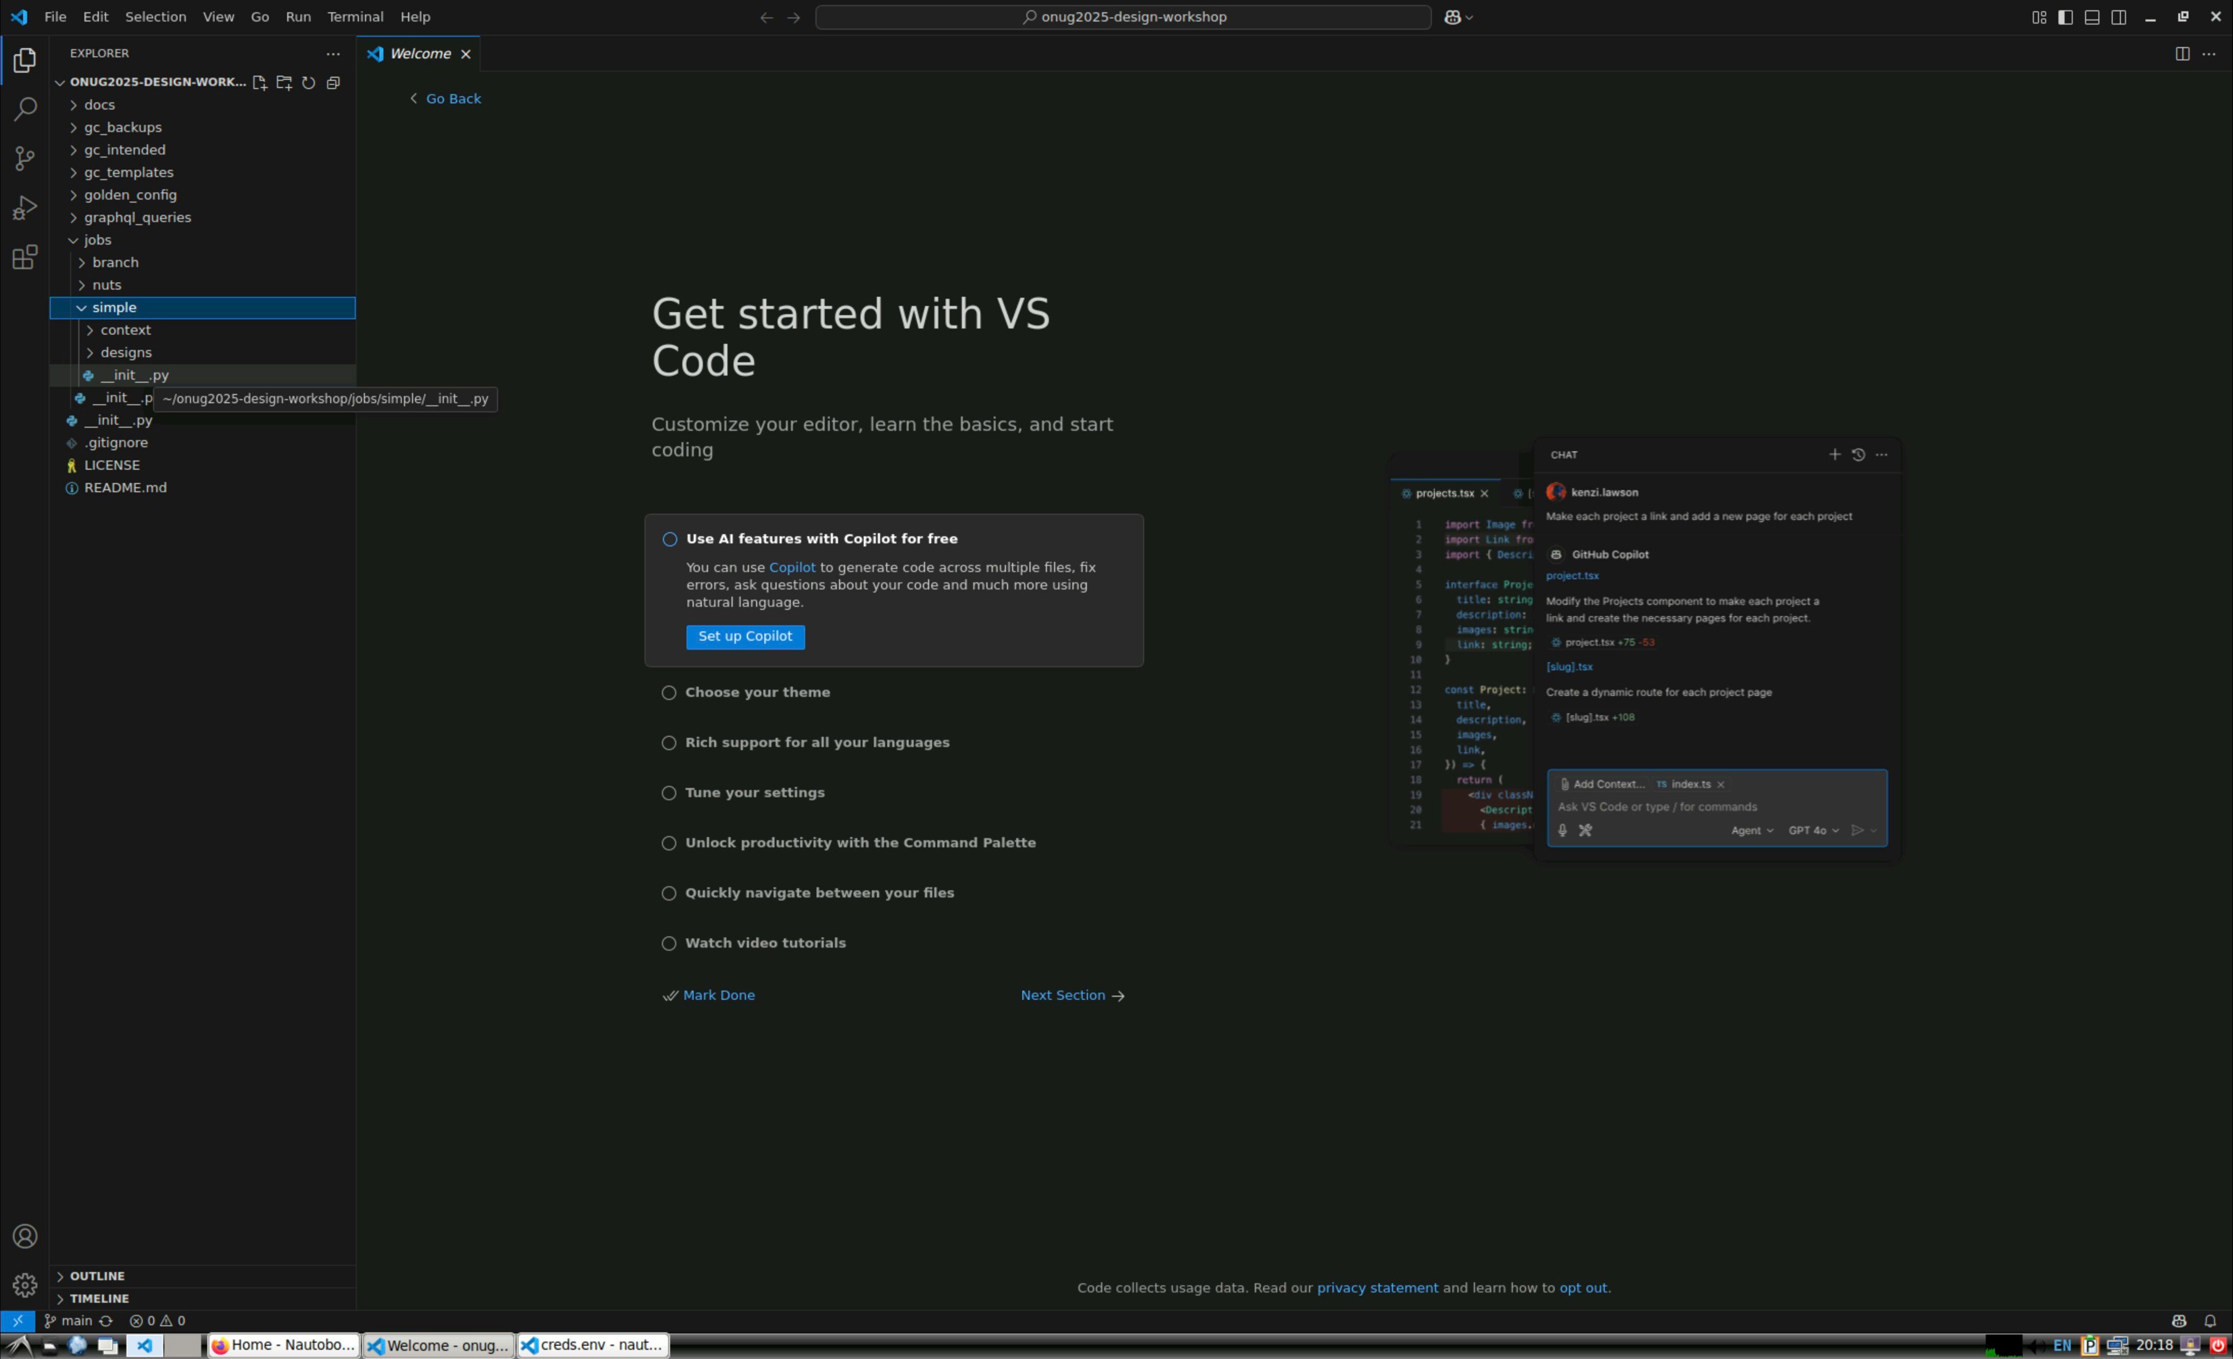Open the Selection menu
Viewport: 2233px width, 1359px height.
pos(155,17)
